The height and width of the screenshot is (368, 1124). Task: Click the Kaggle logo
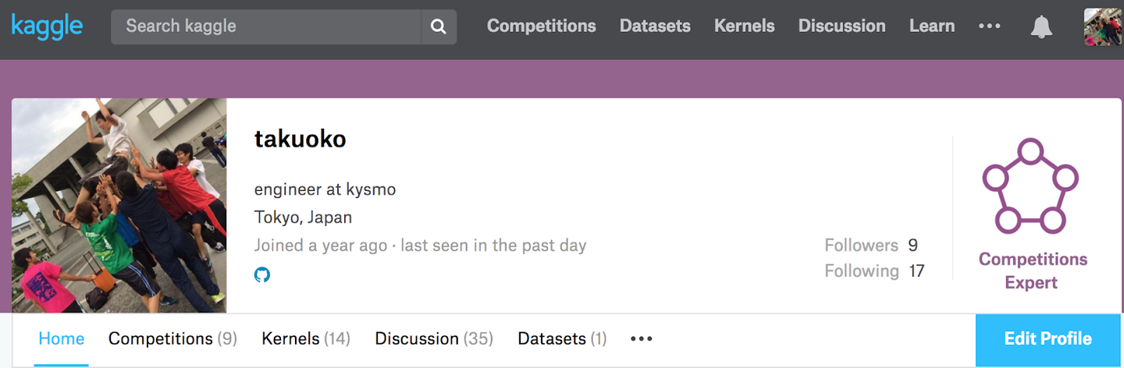coord(47,26)
